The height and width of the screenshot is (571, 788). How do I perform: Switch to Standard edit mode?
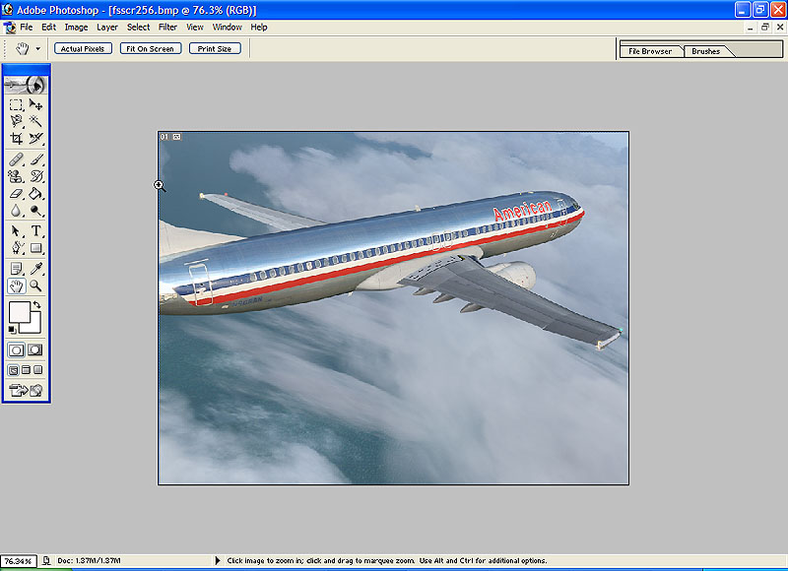tap(16, 349)
